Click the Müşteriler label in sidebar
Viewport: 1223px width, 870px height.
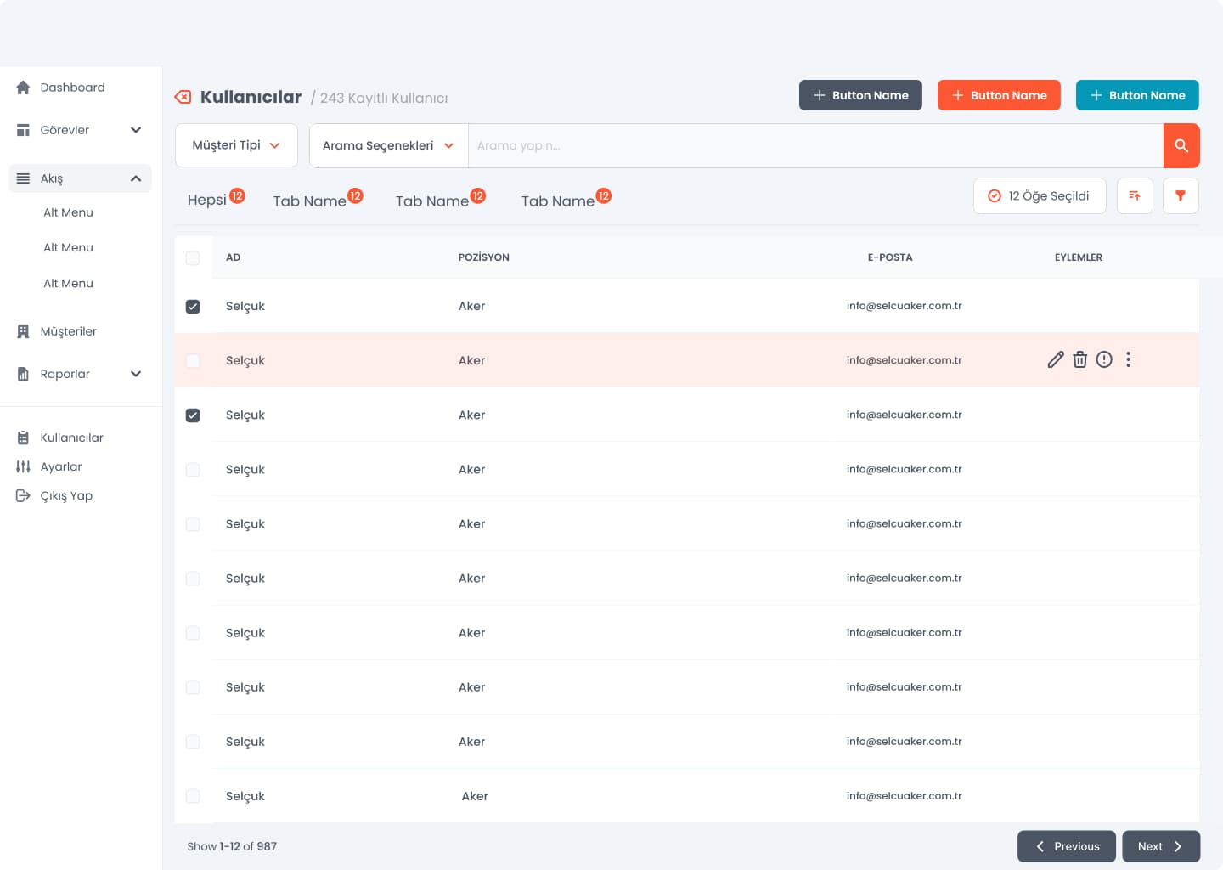pyautogui.click(x=68, y=331)
